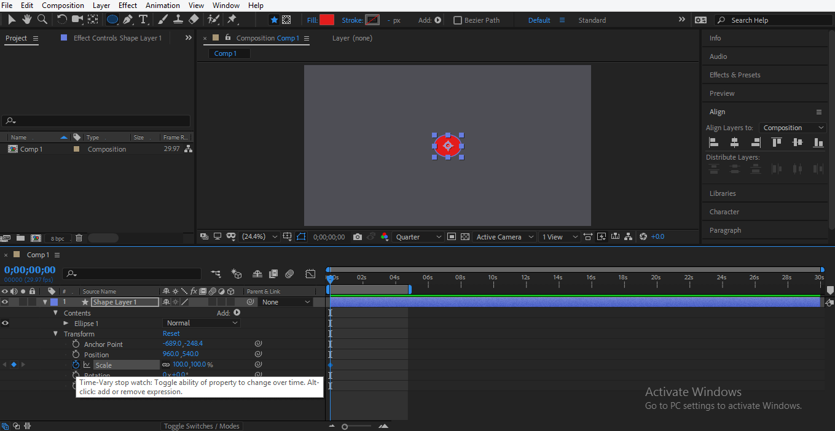Click the red Fill color swatch

pyautogui.click(x=327, y=20)
